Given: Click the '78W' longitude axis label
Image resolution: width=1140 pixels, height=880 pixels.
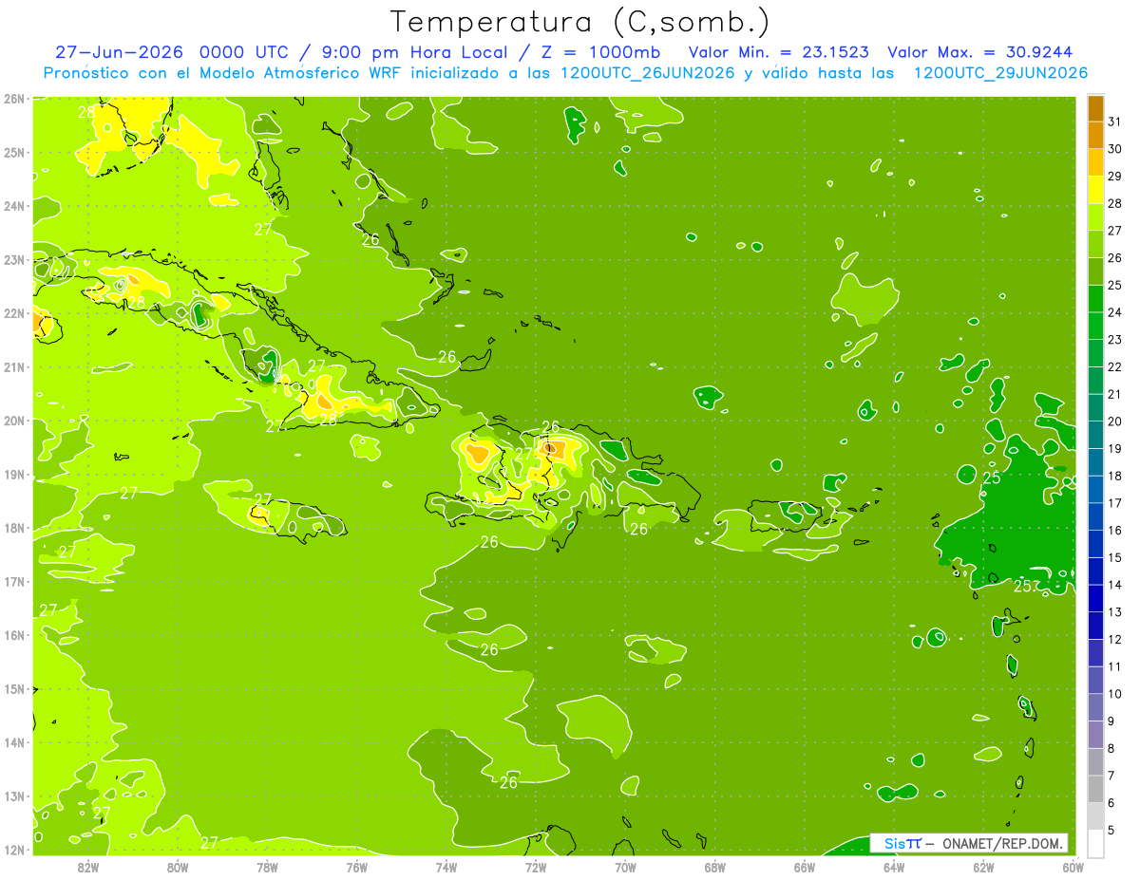Looking at the screenshot, I should click(x=267, y=867).
